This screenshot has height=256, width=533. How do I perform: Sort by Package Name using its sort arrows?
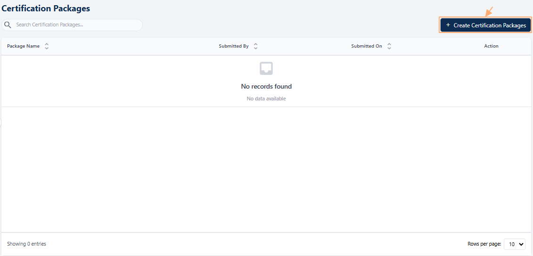tap(47, 46)
